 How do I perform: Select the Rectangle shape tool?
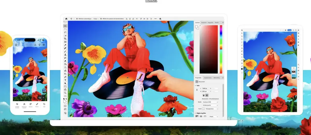pos(65,86)
